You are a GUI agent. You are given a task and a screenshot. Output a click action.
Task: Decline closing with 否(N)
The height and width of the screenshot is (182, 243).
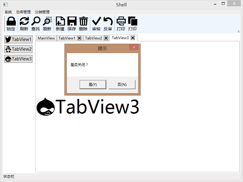tap(122, 85)
